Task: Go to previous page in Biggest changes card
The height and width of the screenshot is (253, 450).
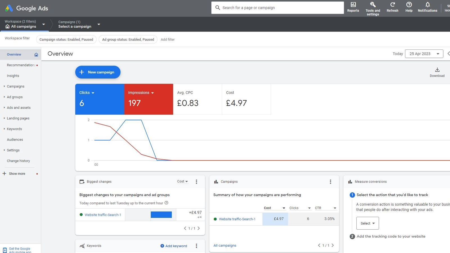Action: point(185,228)
